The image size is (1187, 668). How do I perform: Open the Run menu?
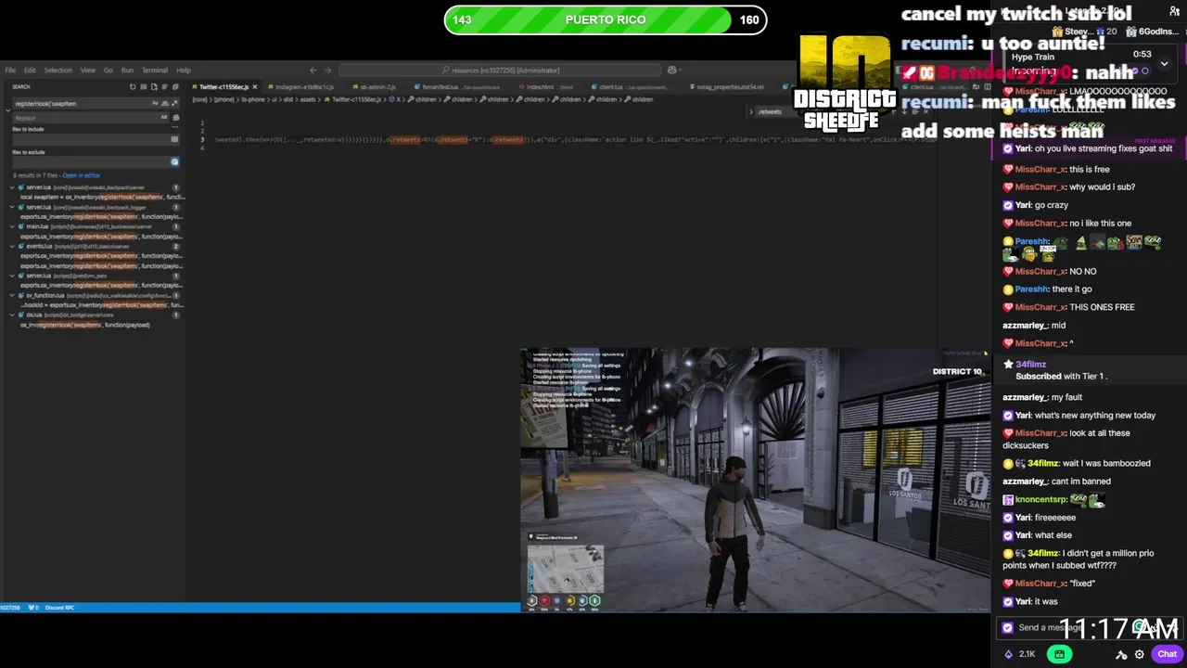click(127, 70)
